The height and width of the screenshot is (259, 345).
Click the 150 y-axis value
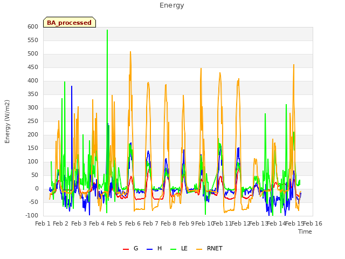(x=33, y=148)
